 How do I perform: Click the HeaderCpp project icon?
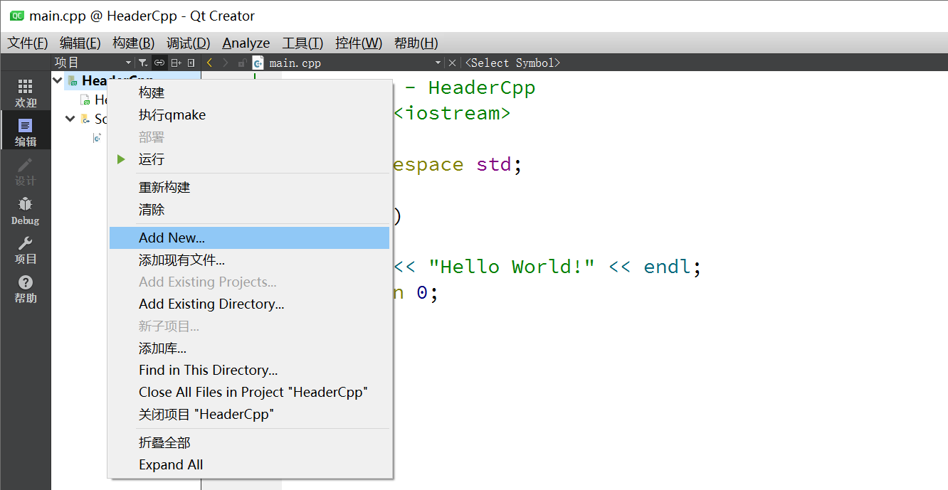click(73, 80)
